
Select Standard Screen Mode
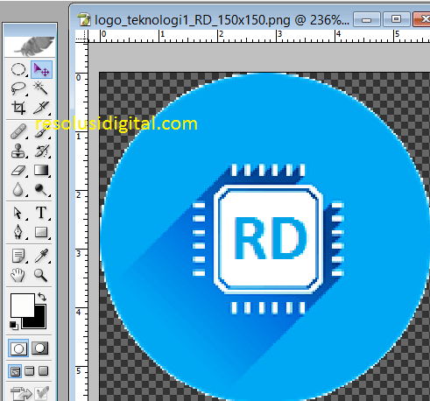[x=15, y=371]
